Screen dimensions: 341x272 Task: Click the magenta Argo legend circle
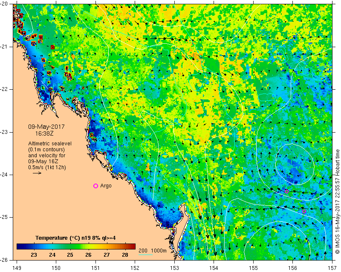click(95, 186)
